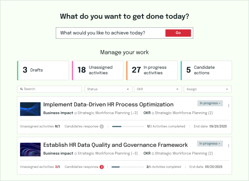Image resolution: width=249 pixels, height=181 pixels.
Task: Click the search magnifier icon
Action: pos(21,89)
